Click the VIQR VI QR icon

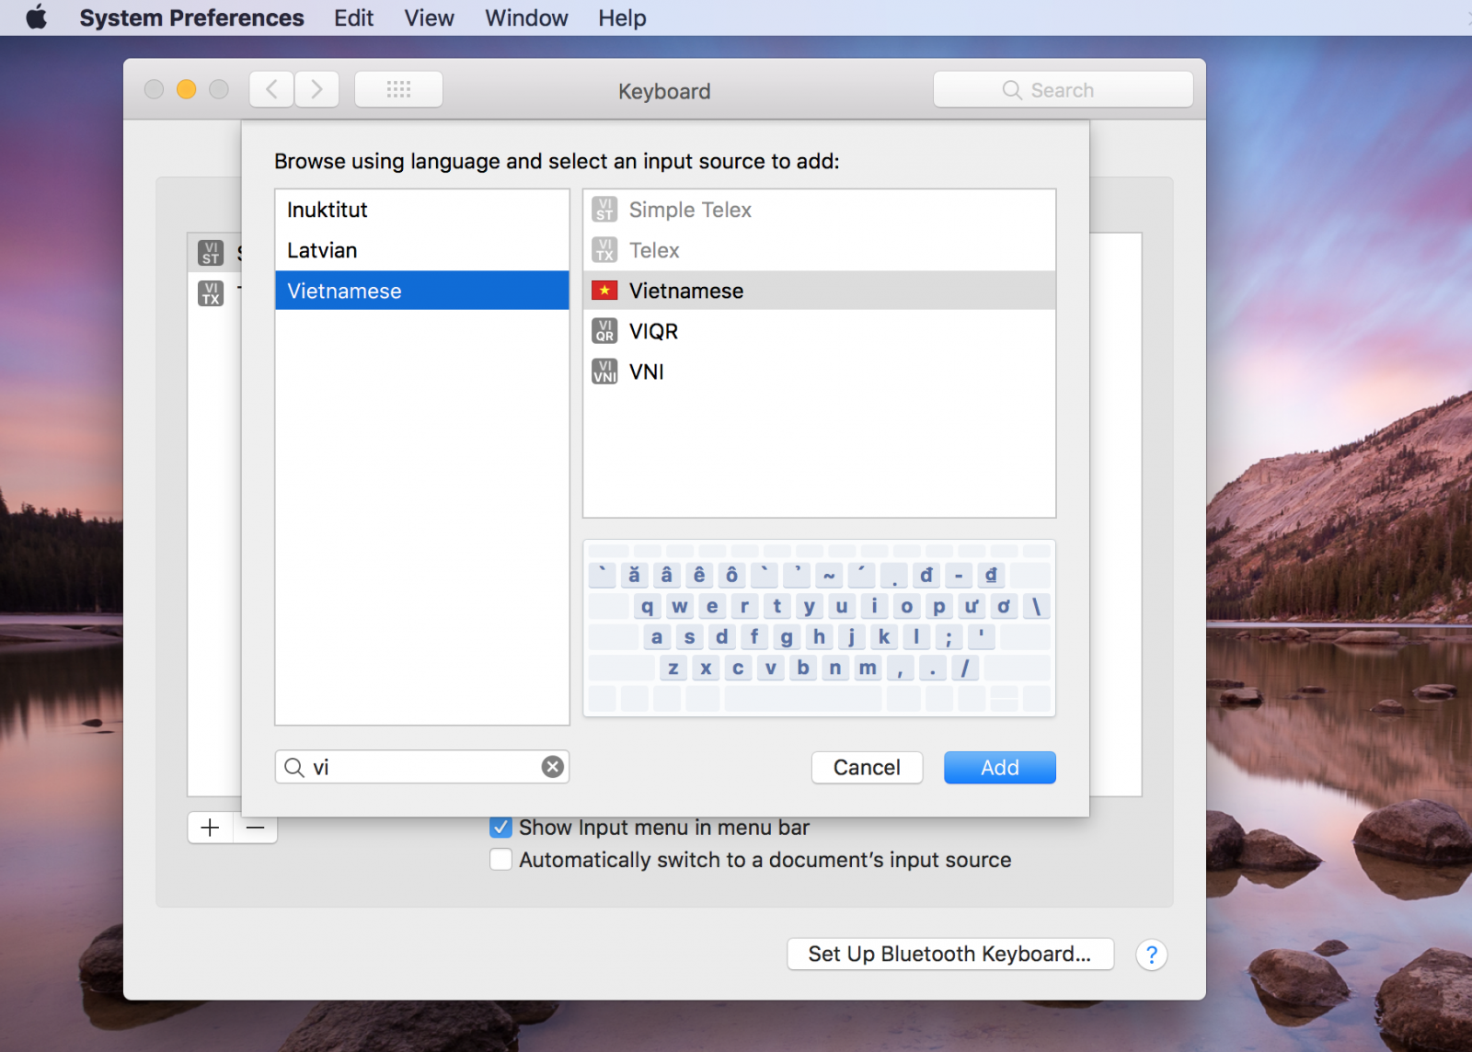pos(604,331)
